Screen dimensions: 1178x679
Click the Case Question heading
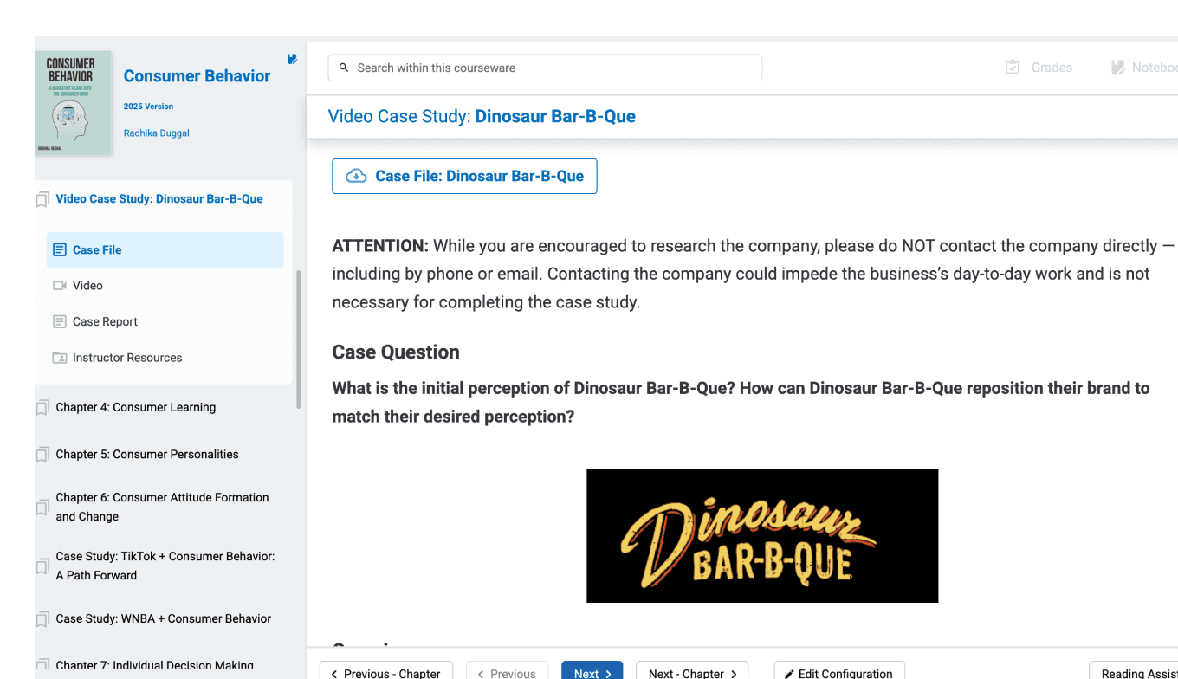click(396, 352)
